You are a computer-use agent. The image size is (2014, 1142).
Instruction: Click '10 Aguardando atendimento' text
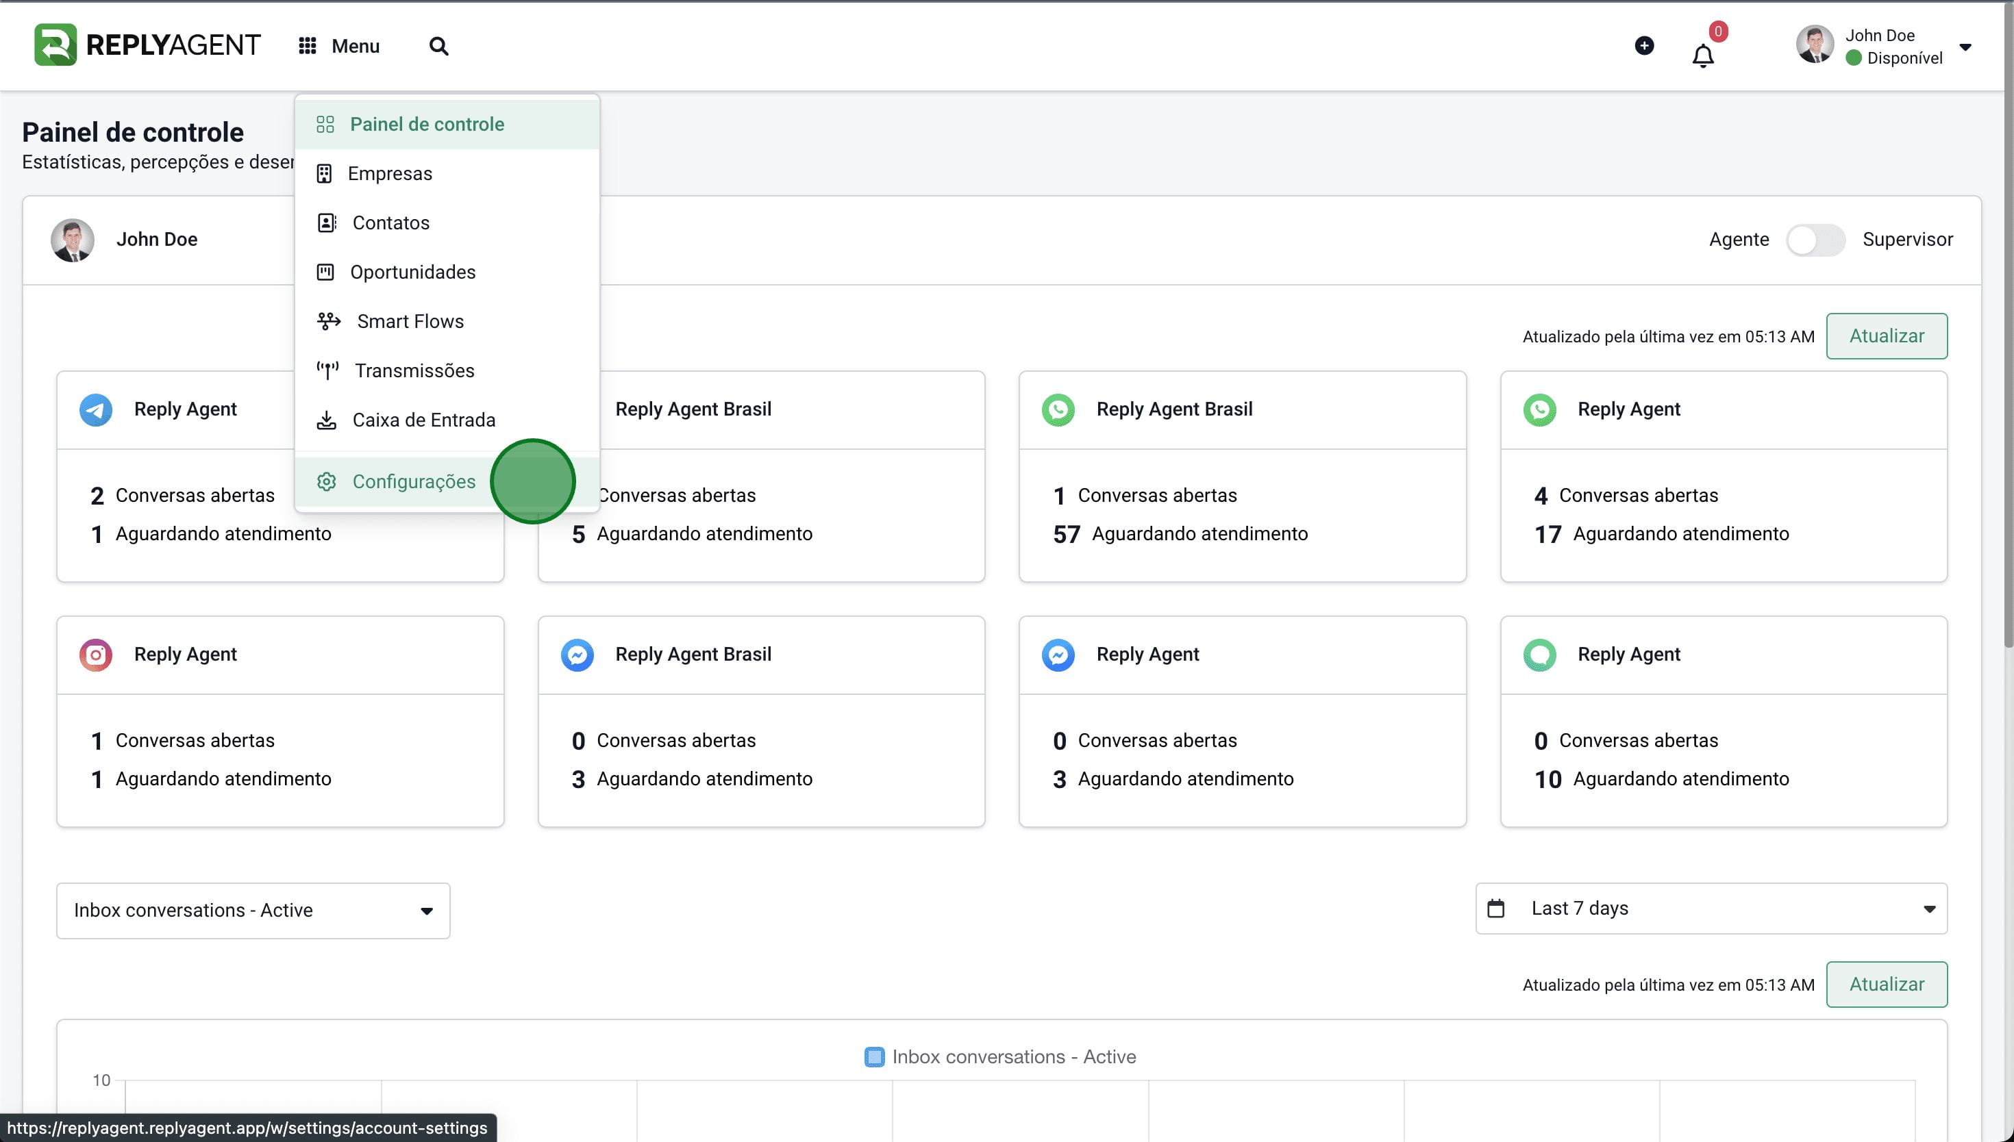pos(1662,779)
